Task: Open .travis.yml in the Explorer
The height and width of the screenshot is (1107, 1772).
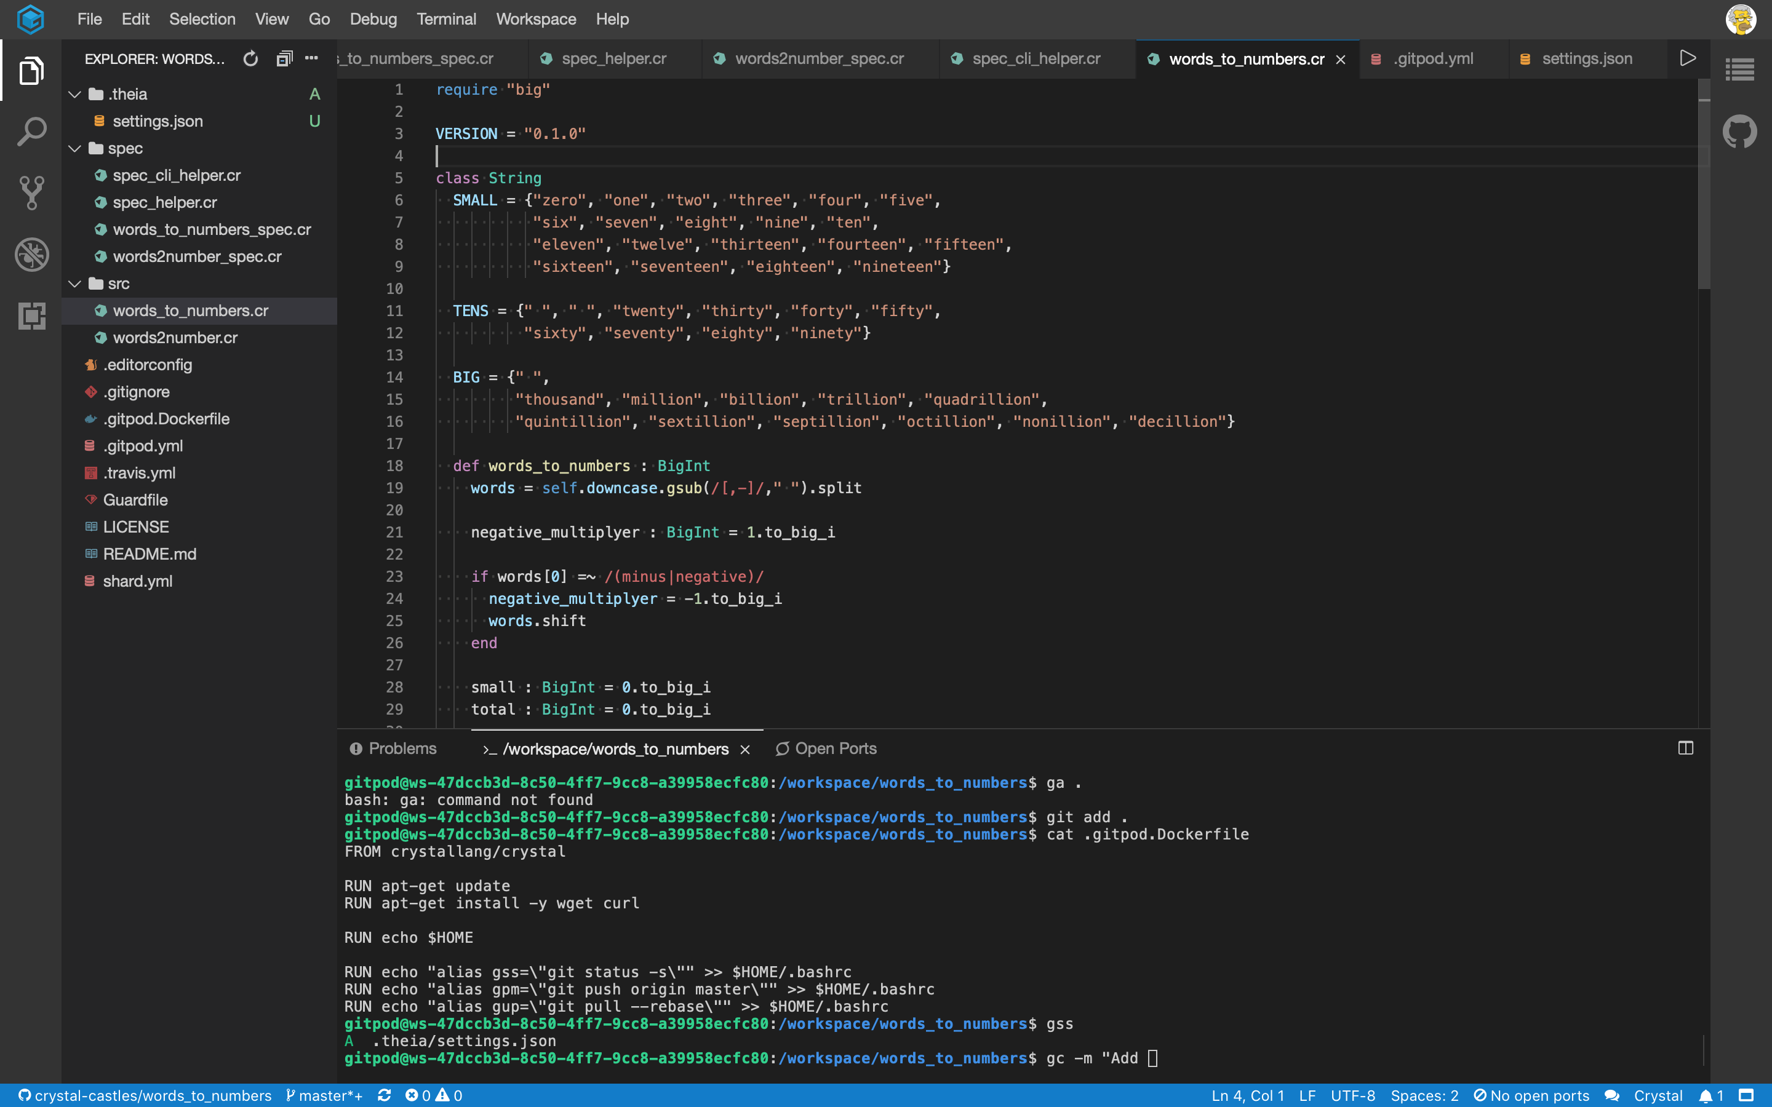Action: pyautogui.click(x=199, y=473)
